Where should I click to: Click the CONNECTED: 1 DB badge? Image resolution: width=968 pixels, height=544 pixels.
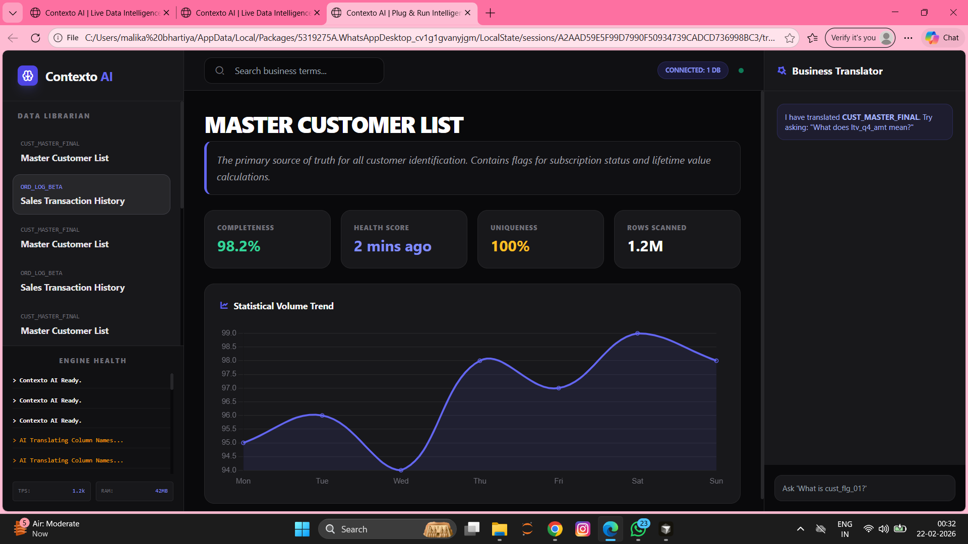pyautogui.click(x=693, y=71)
